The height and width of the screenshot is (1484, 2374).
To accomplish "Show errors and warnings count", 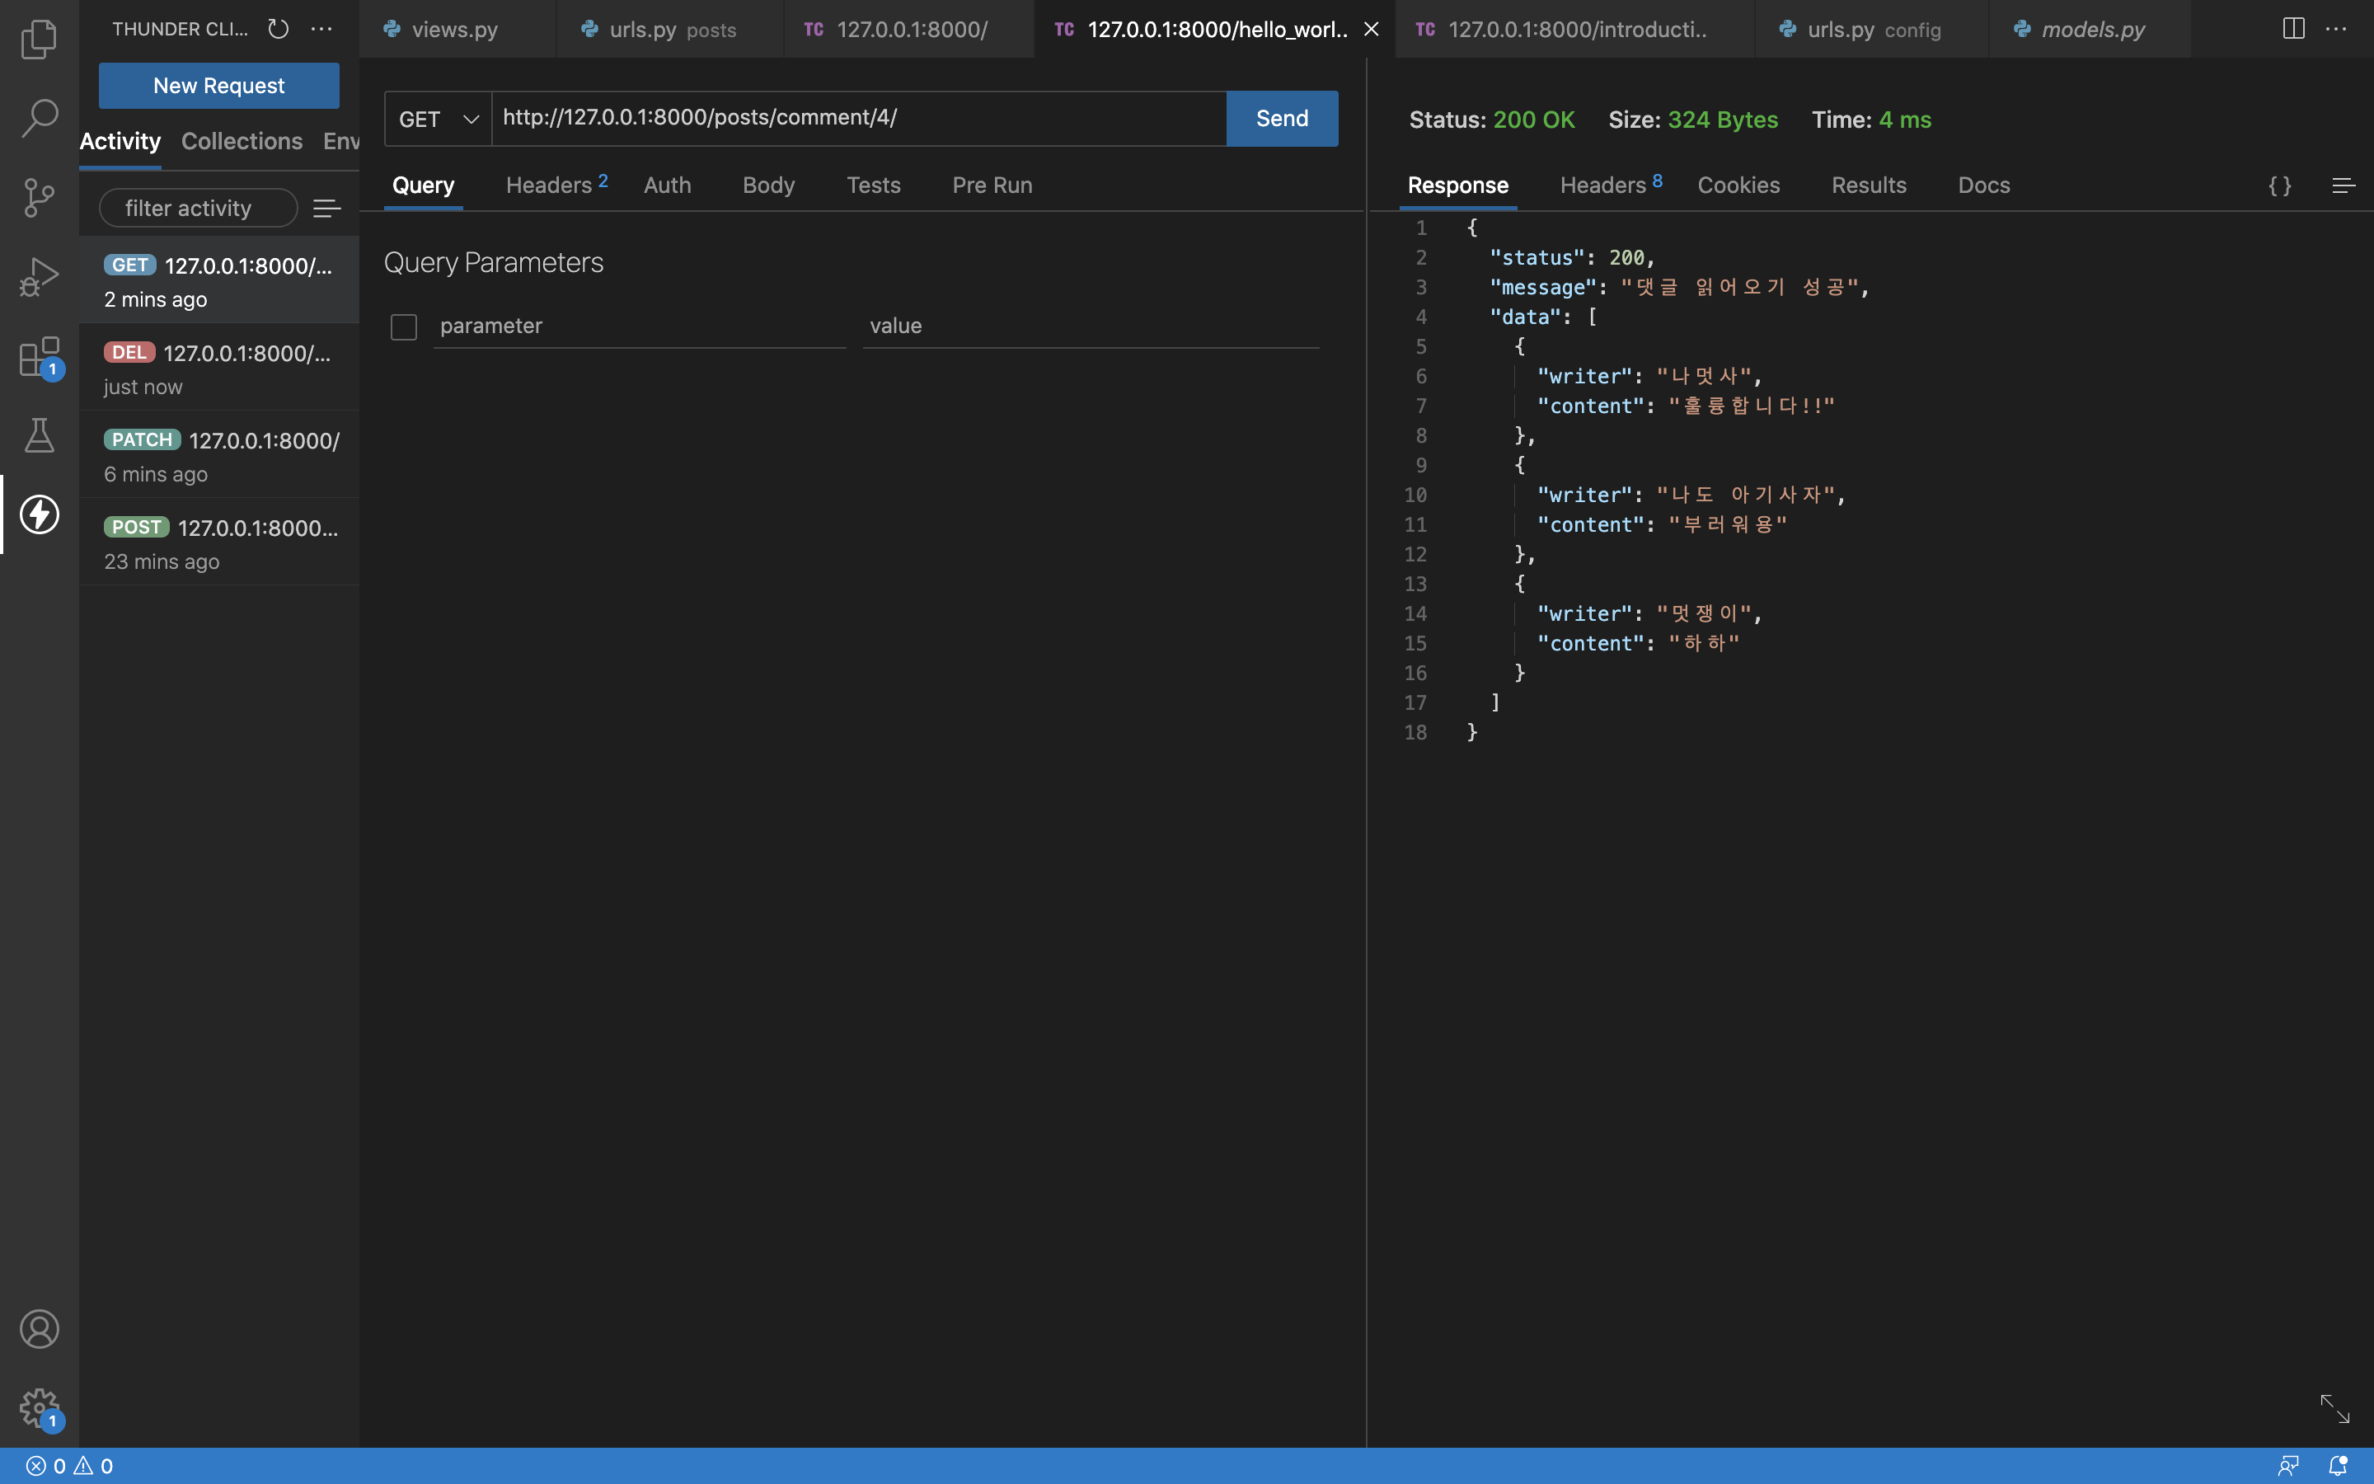I will [69, 1467].
